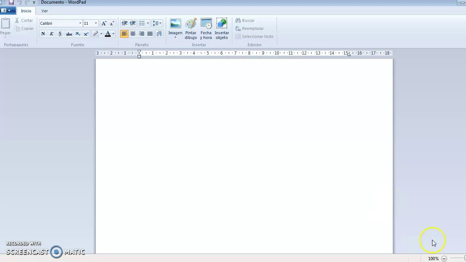Apply superscript formatting
Viewport: 466px width, 262px height.
(86, 34)
